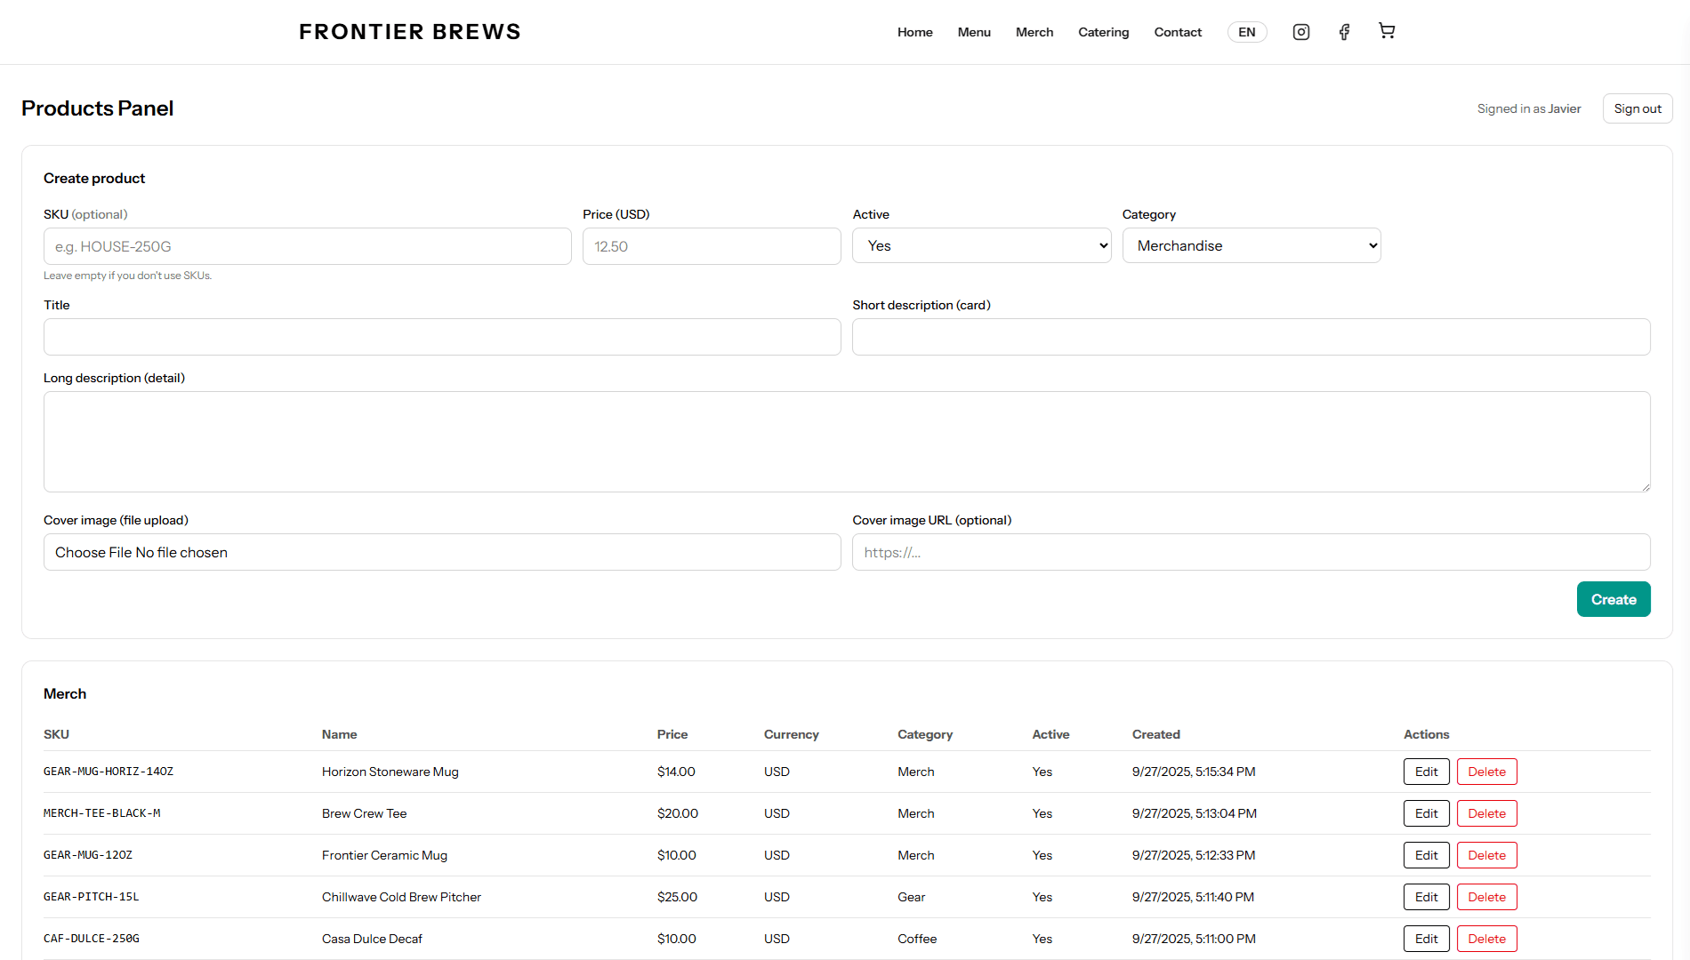
Task: Expand the Active dropdown
Action: [x=981, y=246]
